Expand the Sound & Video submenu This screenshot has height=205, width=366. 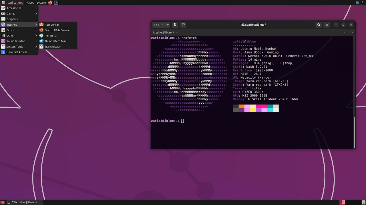click(x=19, y=41)
